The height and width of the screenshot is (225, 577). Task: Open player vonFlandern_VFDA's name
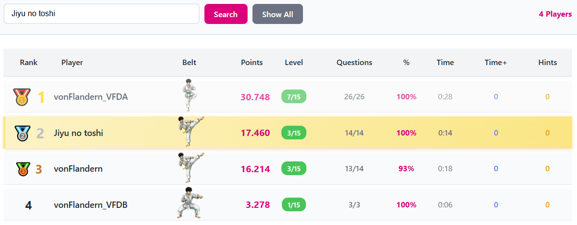point(91,97)
